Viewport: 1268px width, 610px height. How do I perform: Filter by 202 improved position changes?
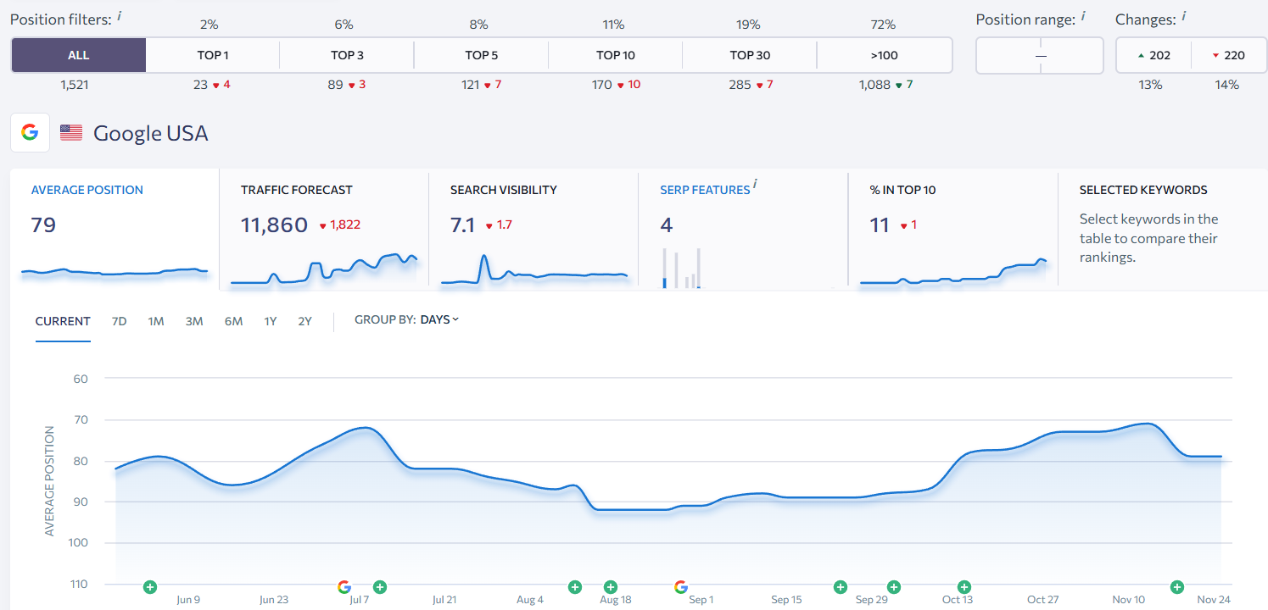[1153, 55]
